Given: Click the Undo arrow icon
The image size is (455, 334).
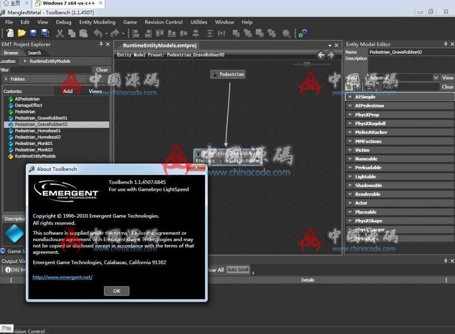Looking at the screenshot, I should coord(98,33).
